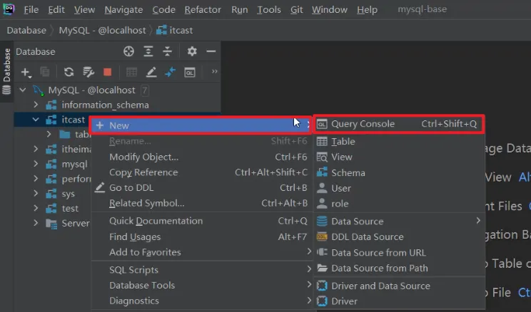Choose Modify Object... from context menu

pyautogui.click(x=143, y=157)
